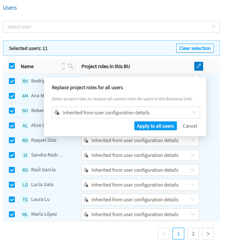Open role dropdown for Sandra Rodr…
Screen dimensions: 225x245
tap(140, 155)
